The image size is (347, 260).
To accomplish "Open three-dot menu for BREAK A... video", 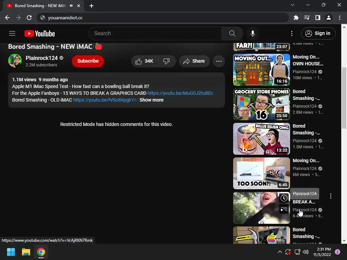I will [331, 196].
